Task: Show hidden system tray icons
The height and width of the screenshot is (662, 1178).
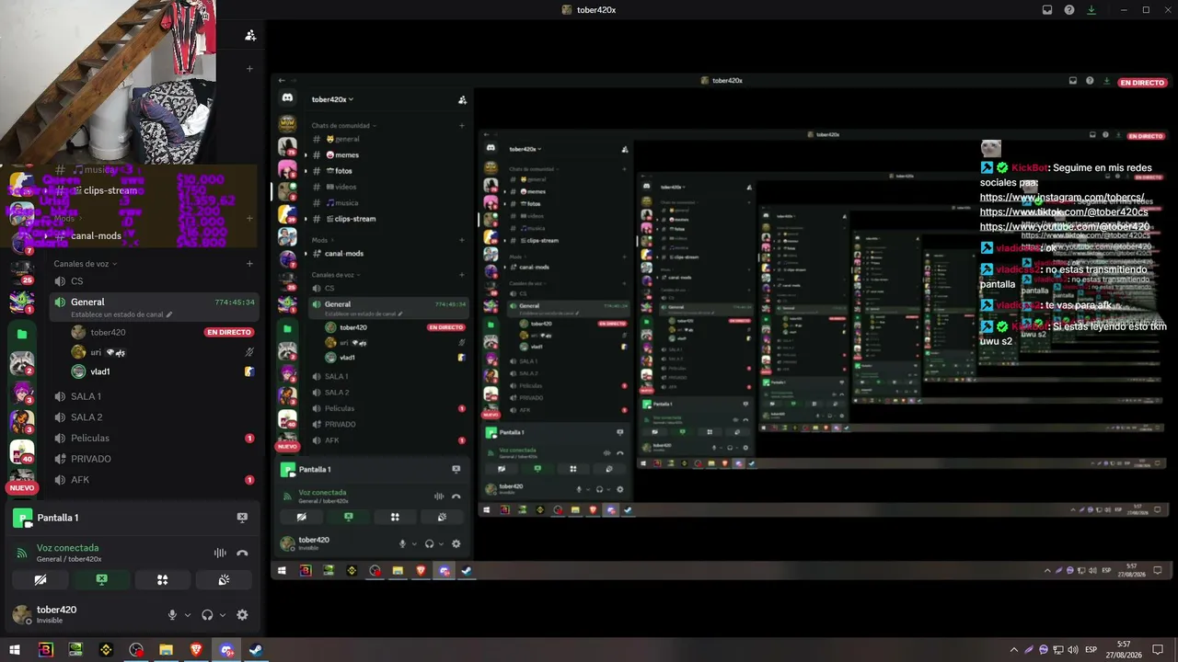Action: point(1014,650)
